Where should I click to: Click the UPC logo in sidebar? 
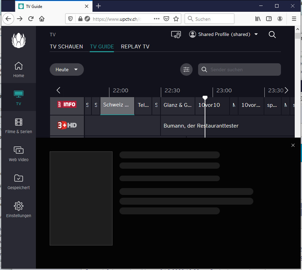point(19,40)
